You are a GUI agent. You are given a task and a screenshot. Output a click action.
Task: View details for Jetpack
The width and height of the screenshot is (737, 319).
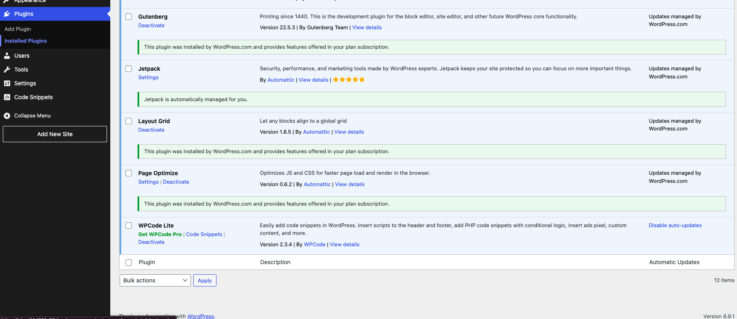pos(313,80)
